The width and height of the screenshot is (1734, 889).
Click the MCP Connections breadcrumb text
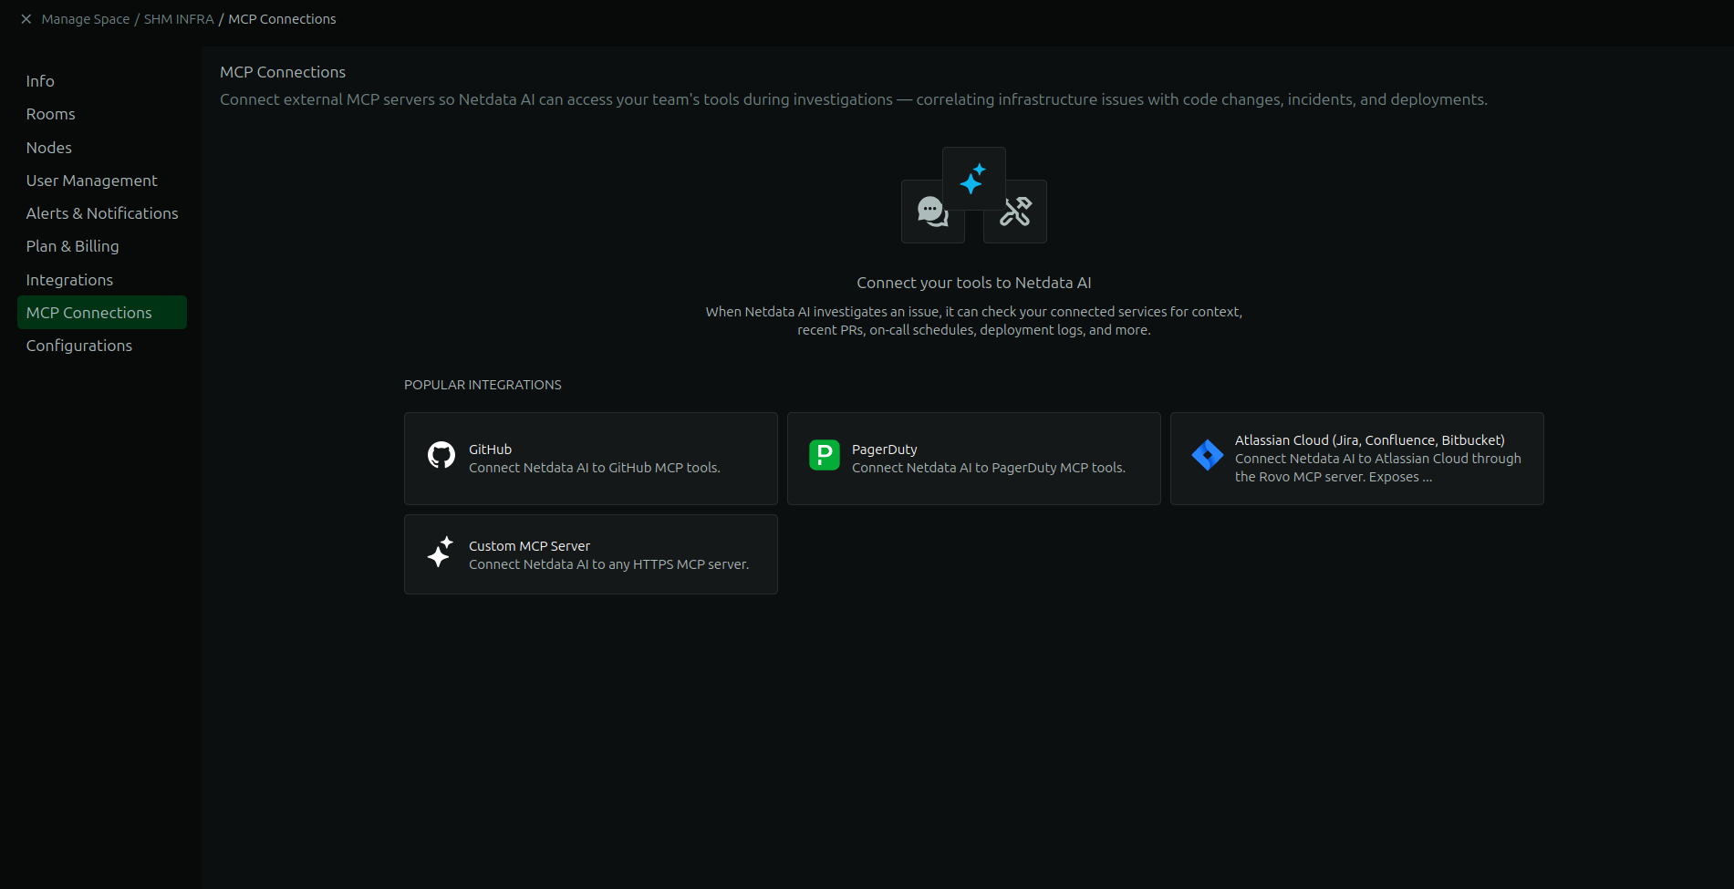(282, 19)
